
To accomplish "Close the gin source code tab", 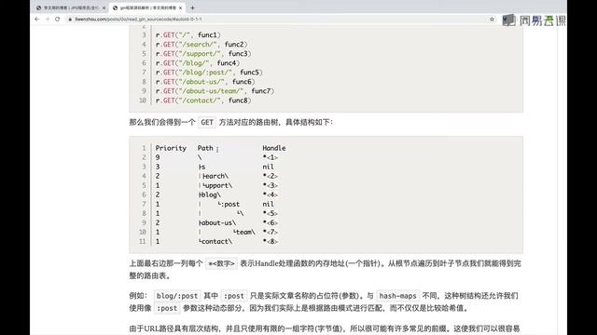I will (180, 7).
